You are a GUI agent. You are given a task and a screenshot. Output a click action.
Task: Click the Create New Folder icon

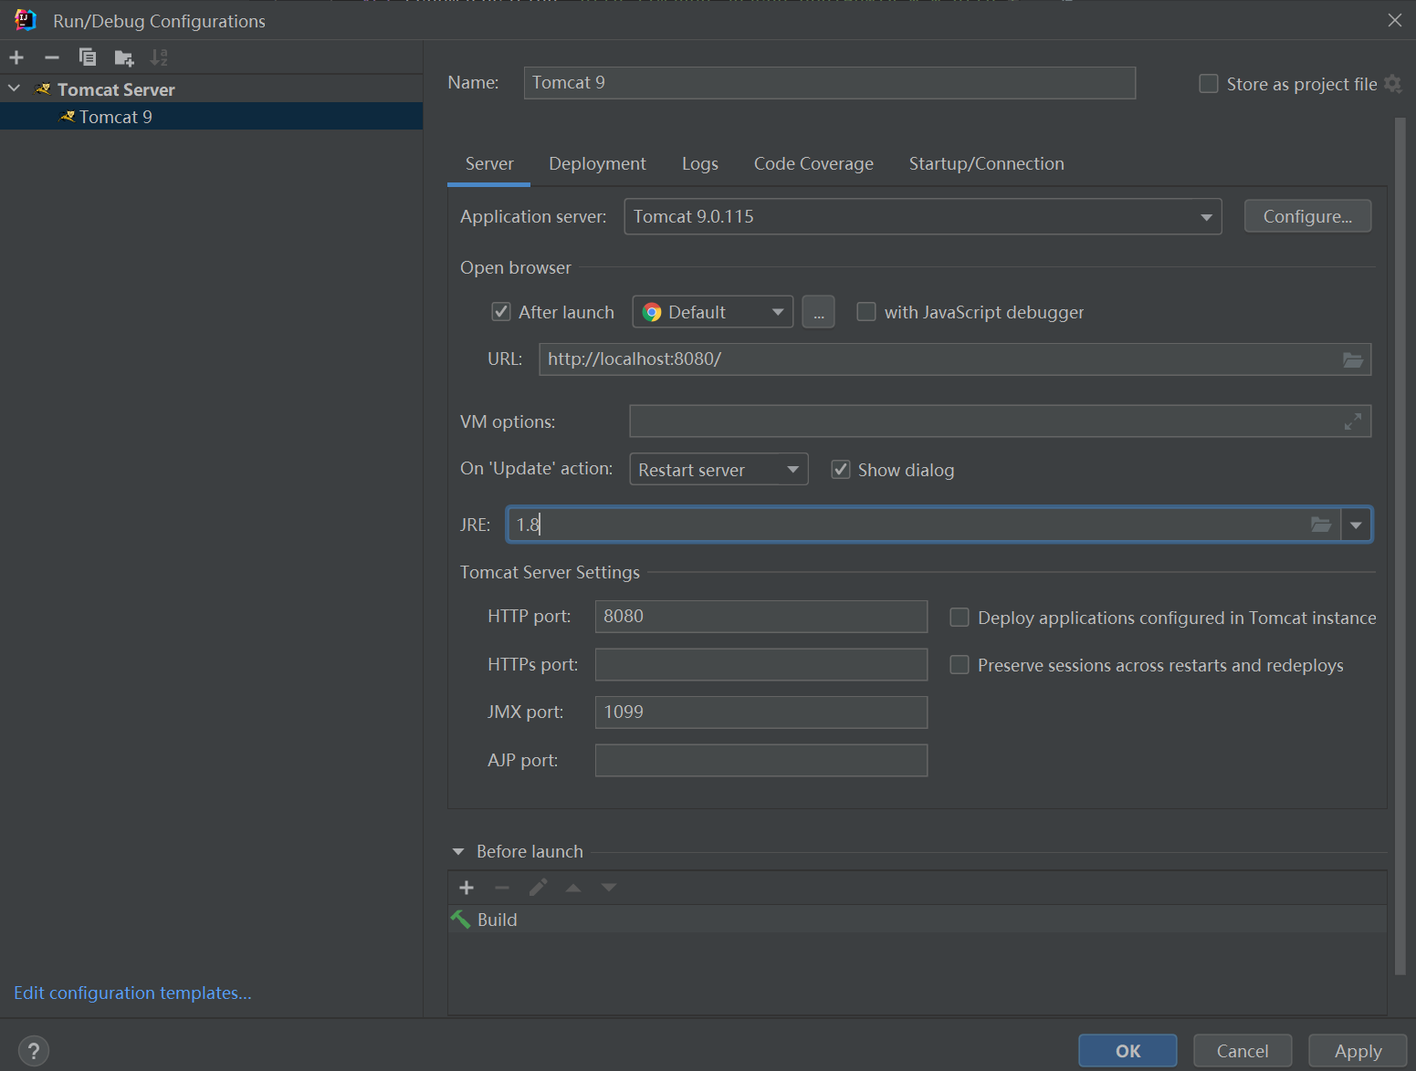(124, 58)
